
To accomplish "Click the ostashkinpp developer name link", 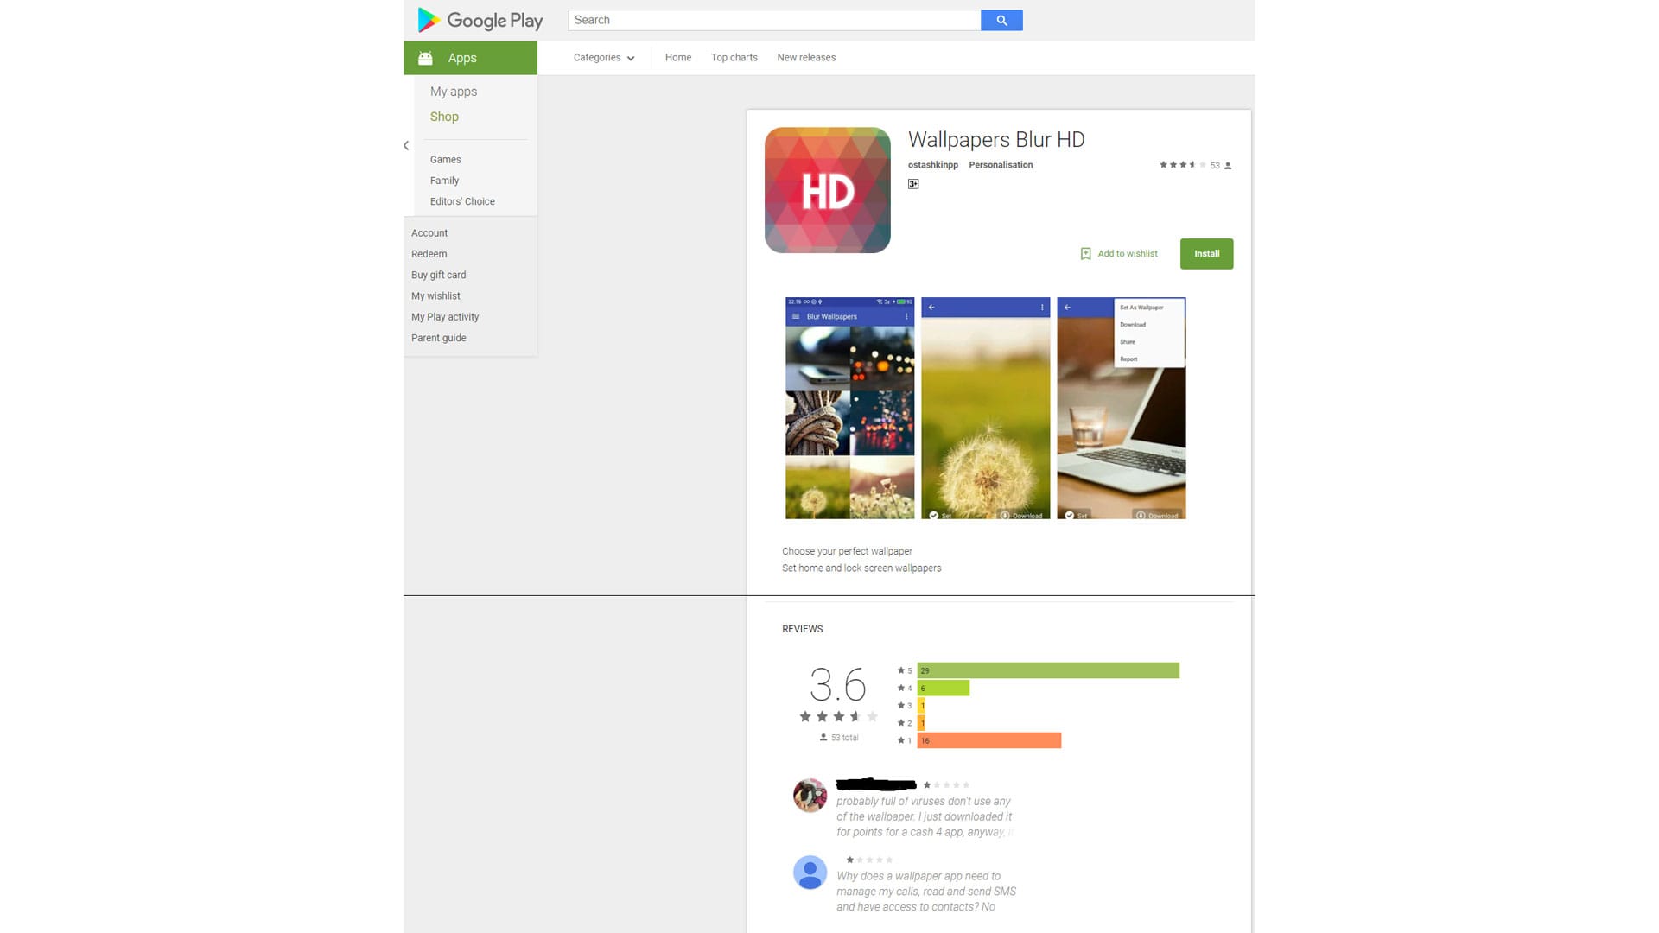I will [x=932, y=165].
